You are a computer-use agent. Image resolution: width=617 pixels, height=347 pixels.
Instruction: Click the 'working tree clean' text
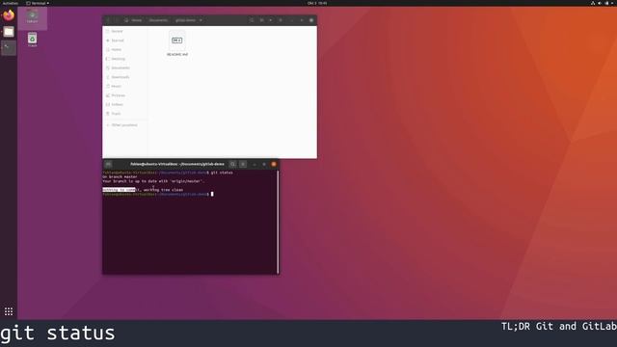tap(163, 190)
